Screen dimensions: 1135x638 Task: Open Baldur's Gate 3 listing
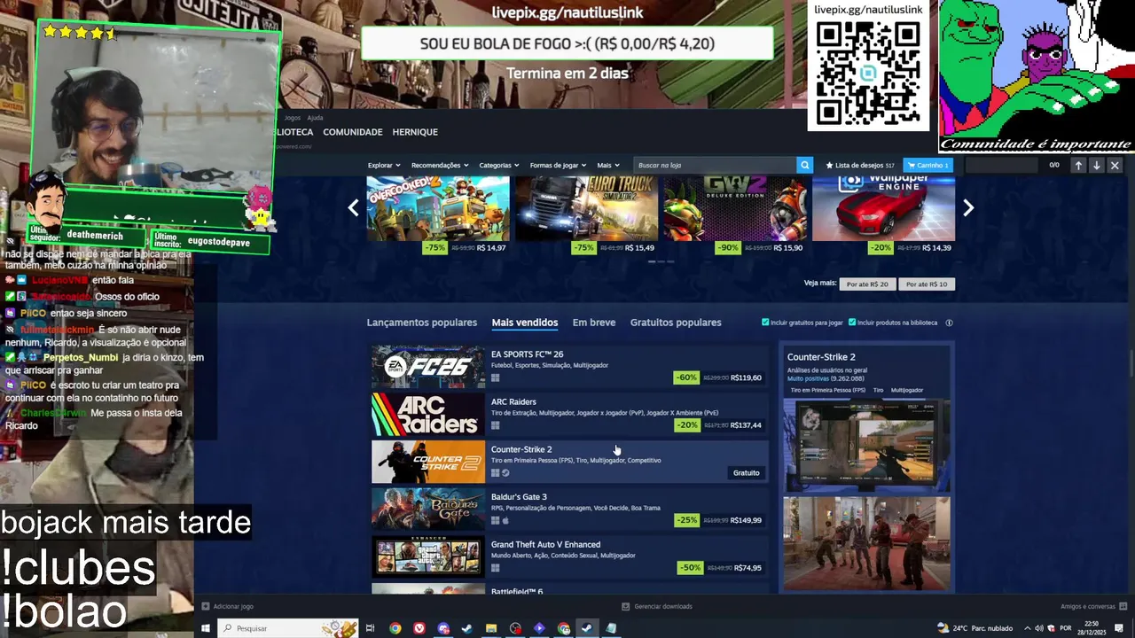[569, 509]
